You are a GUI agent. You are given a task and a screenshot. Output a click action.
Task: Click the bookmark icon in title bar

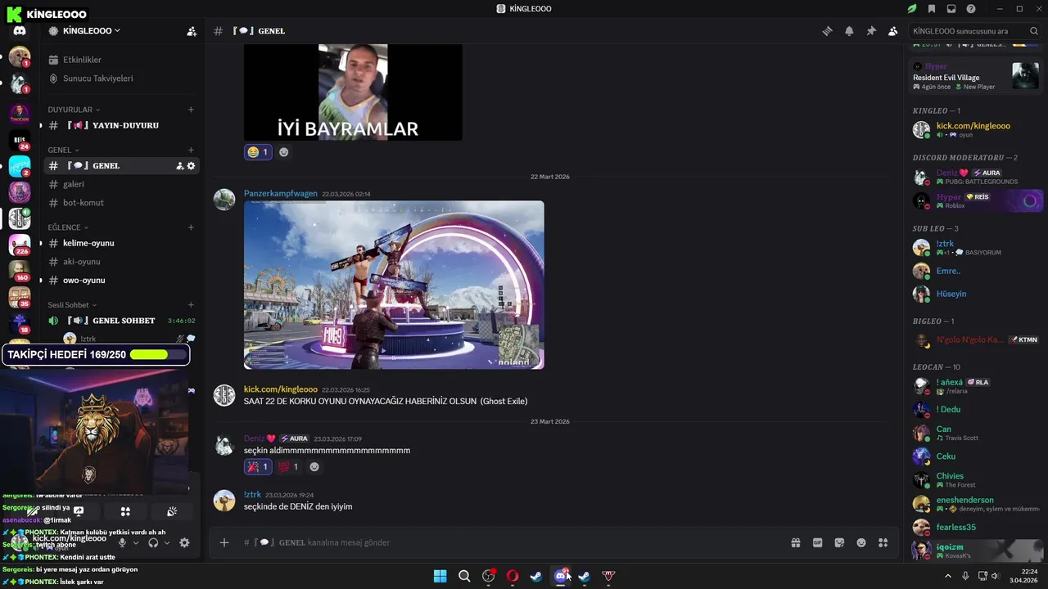click(932, 9)
